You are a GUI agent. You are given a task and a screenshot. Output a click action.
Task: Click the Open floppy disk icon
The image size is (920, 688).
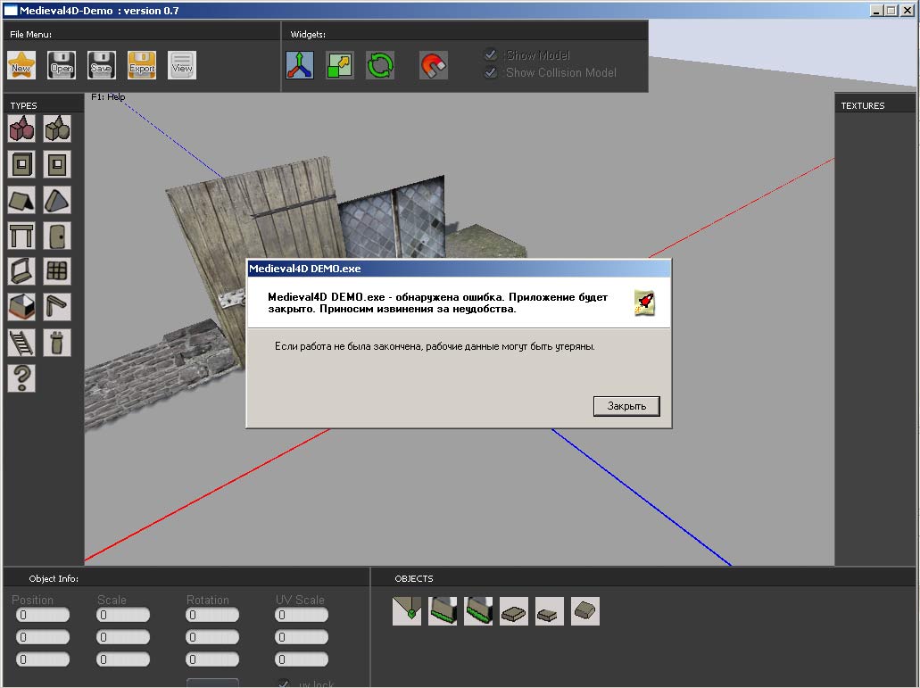[x=62, y=65]
